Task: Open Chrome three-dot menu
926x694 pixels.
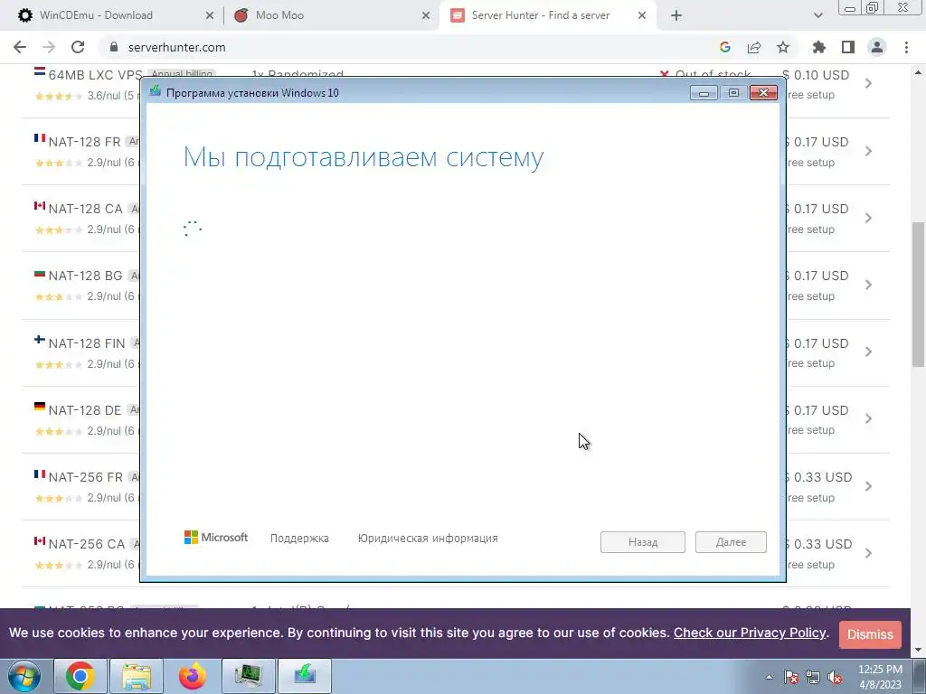Action: point(906,47)
